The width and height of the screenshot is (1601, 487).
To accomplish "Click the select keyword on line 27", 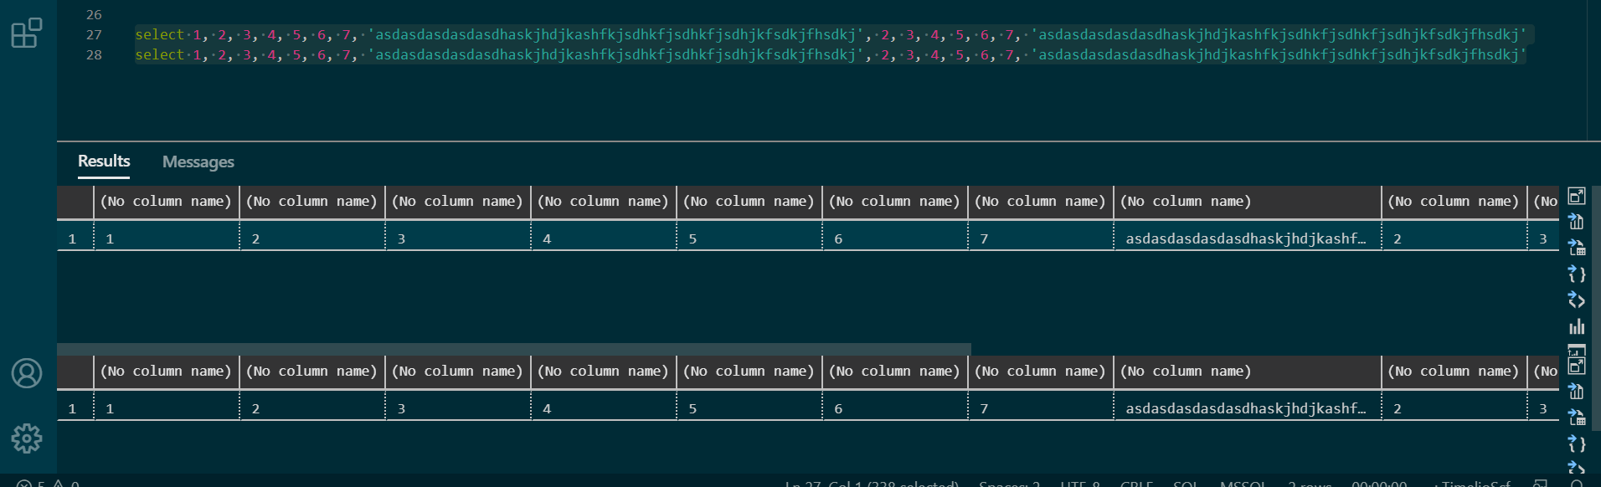I will tap(159, 35).
